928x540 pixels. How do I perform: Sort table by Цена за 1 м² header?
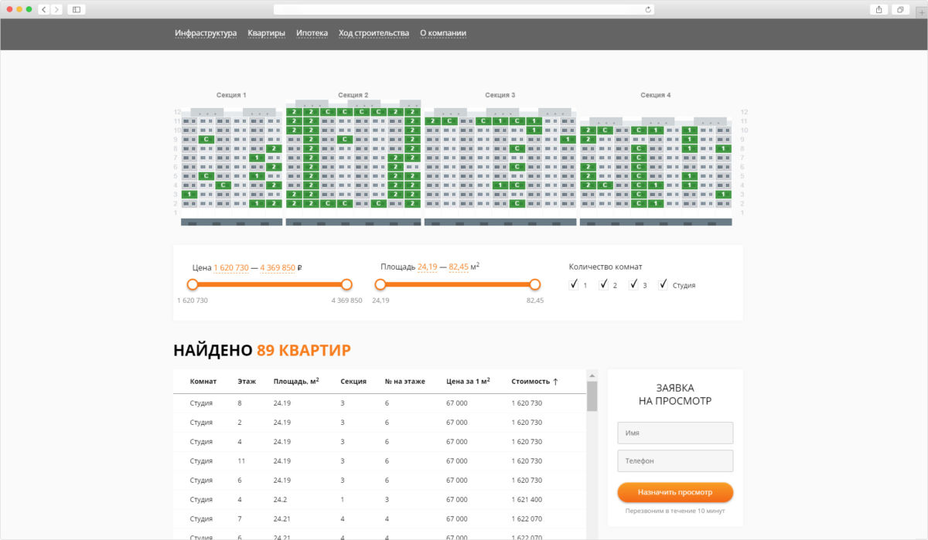[x=468, y=381]
